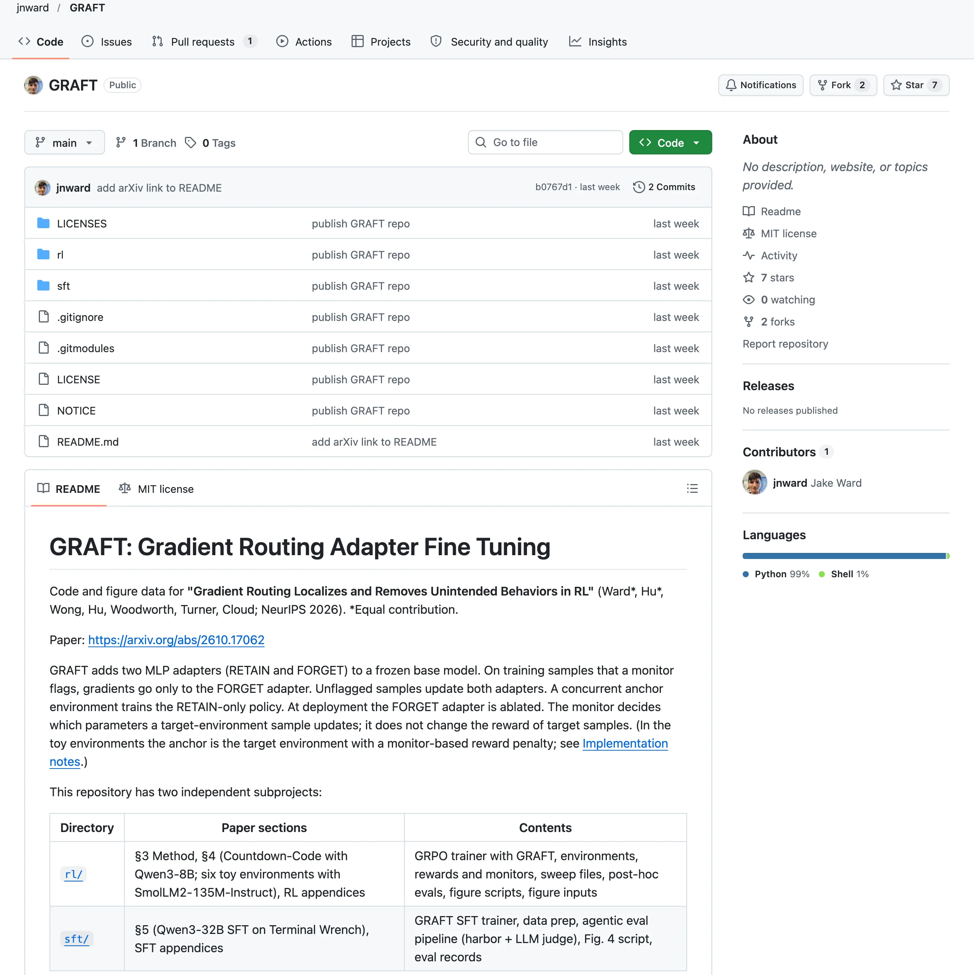The image size is (974, 975).
Task: Open the arxiv.org paper link
Action: [x=176, y=640]
